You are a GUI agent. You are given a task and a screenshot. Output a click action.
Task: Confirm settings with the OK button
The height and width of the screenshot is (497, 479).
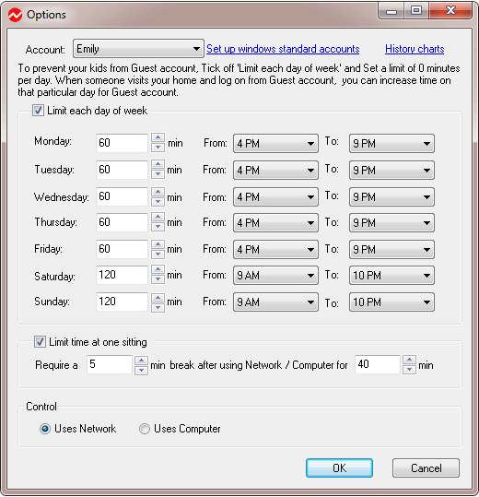click(339, 467)
